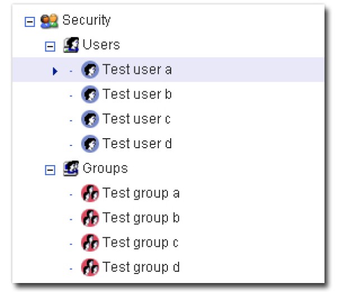Click the Test group a icon
This screenshot has width=338, height=292.
point(90,194)
